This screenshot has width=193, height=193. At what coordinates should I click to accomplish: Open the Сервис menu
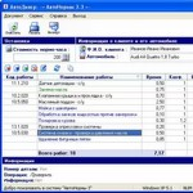[x=36, y=16]
